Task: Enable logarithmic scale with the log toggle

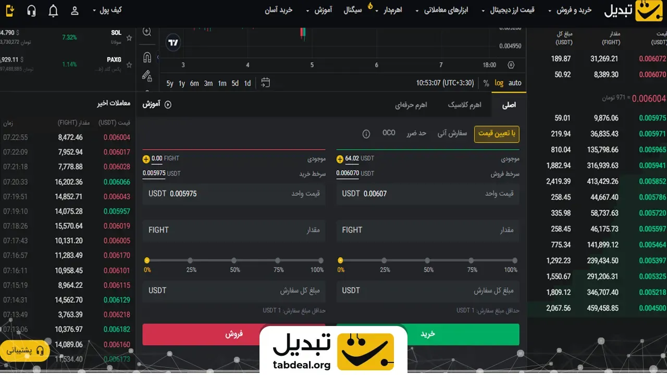Action: 499,83
